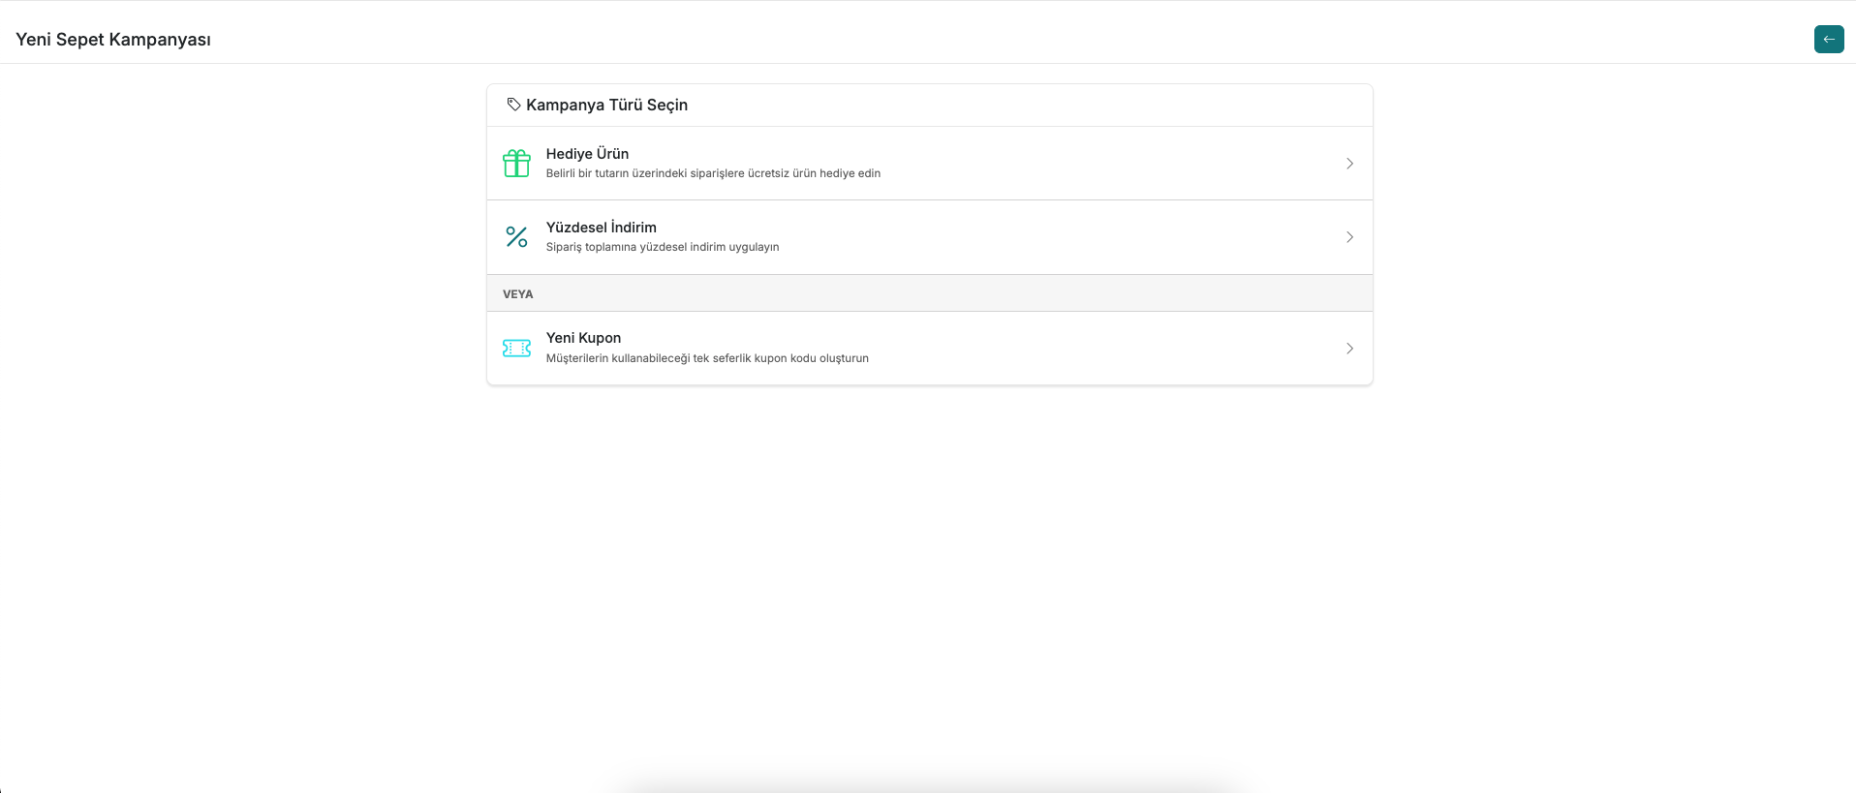This screenshot has width=1856, height=793.
Task: Click the VEYA separator label
Action: 518,294
